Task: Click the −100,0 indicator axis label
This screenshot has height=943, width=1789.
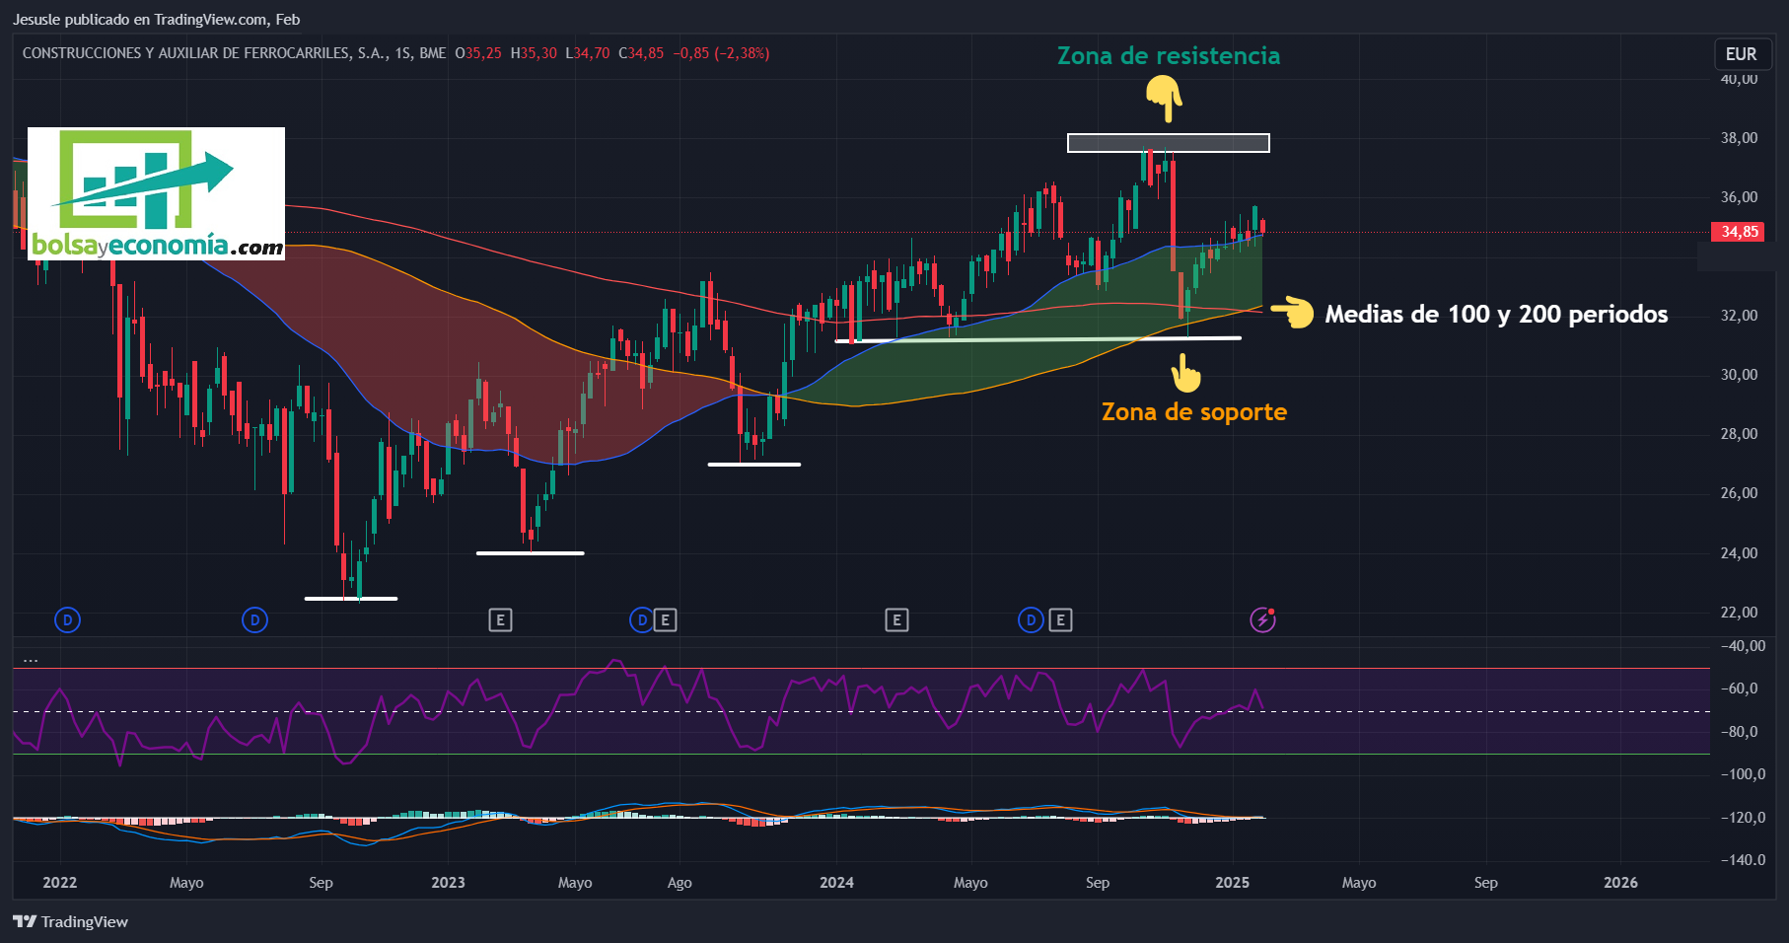Action: (1743, 774)
